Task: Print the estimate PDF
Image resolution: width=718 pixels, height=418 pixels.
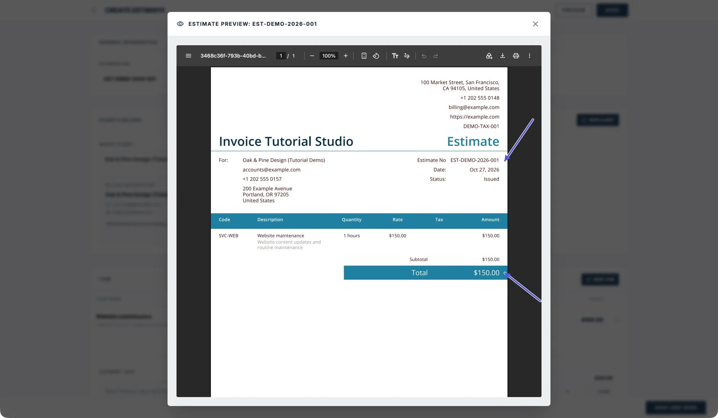Action: (x=516, y=56)
